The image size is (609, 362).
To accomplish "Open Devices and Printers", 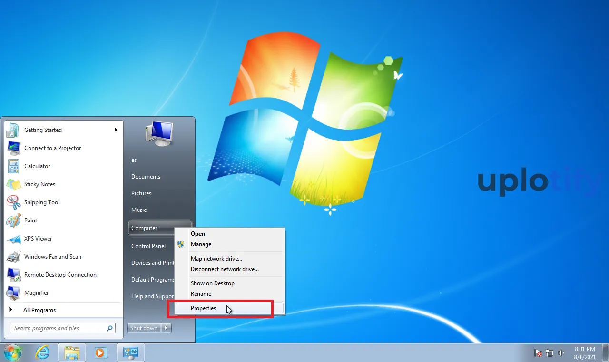I will pos(152,263).
